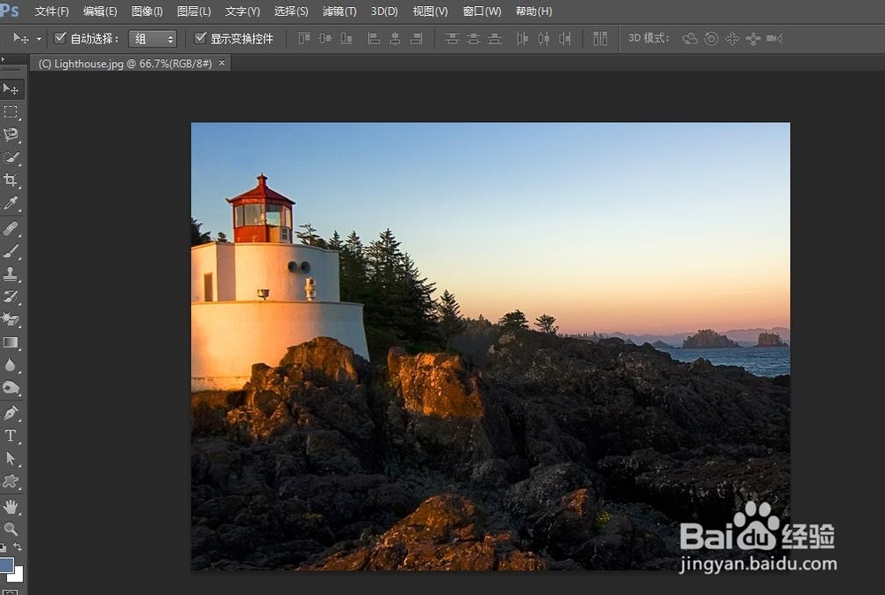Open the 文件(F) menu

click(52, 11)
